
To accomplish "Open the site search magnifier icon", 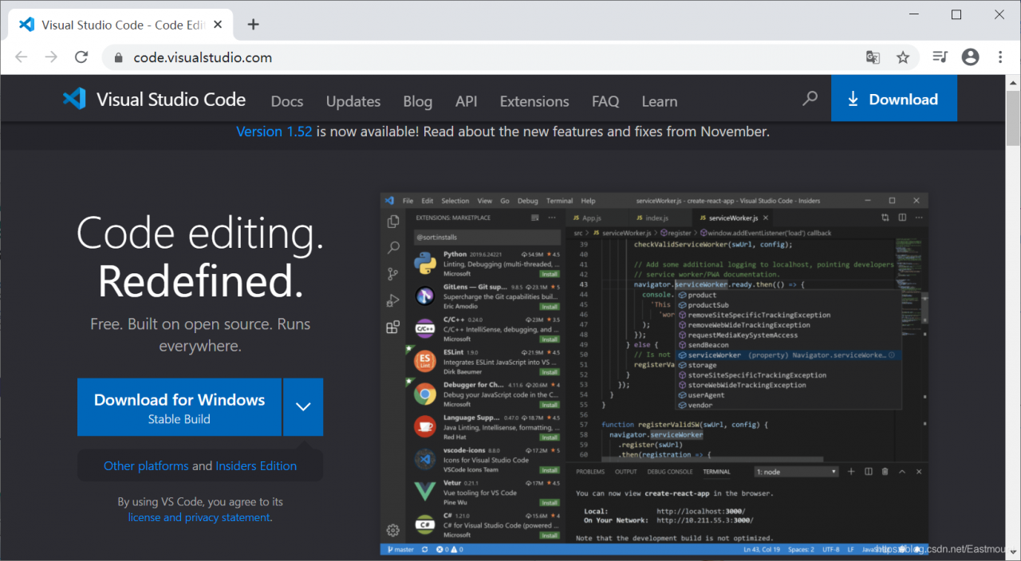I will (810, 99).
